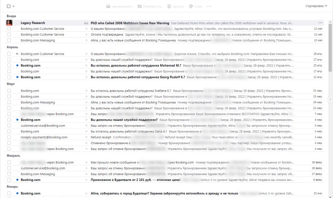Expand the right side panel chevron
The height and width of the screenshot is (198, 333).
(330, 99)
